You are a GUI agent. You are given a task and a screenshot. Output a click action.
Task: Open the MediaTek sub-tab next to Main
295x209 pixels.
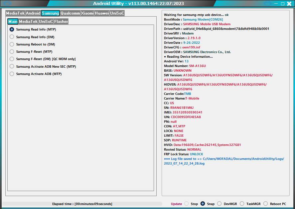pyautogui.click(x=28, y=21)
